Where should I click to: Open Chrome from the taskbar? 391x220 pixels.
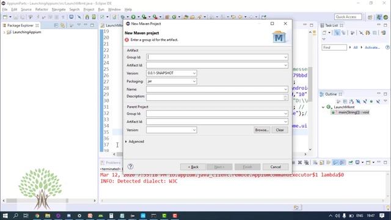pos(37,216)
